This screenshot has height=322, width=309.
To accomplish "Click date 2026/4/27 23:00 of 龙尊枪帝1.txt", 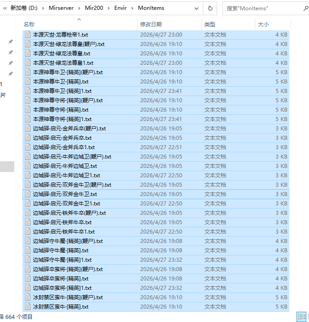I will click(161, 35).
